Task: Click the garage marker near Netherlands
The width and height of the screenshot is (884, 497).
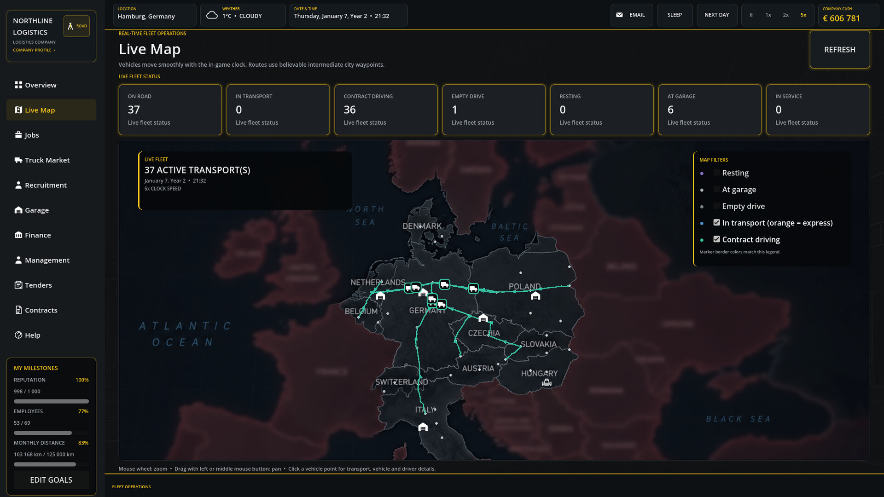Action: (380, 296)
